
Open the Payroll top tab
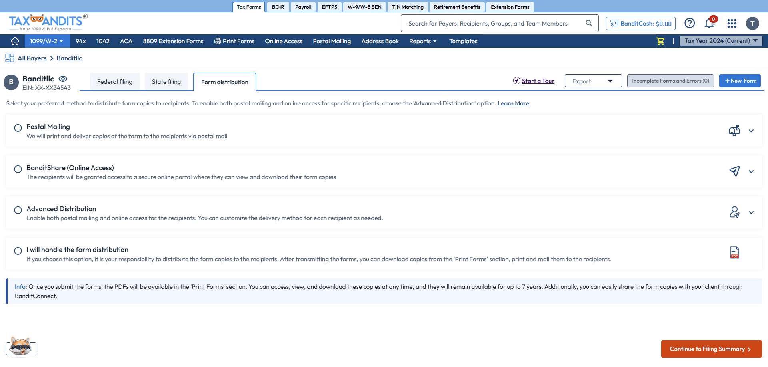[x=303, y=7]
